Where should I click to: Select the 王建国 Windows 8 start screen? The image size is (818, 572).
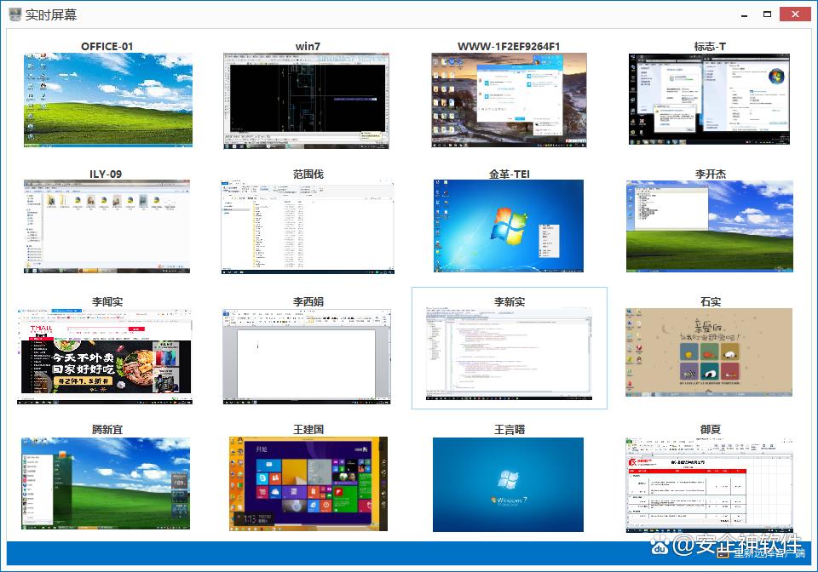(308, 484)
